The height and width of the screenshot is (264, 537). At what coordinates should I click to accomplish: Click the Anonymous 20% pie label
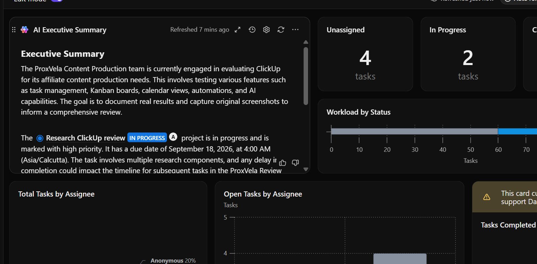173,261
